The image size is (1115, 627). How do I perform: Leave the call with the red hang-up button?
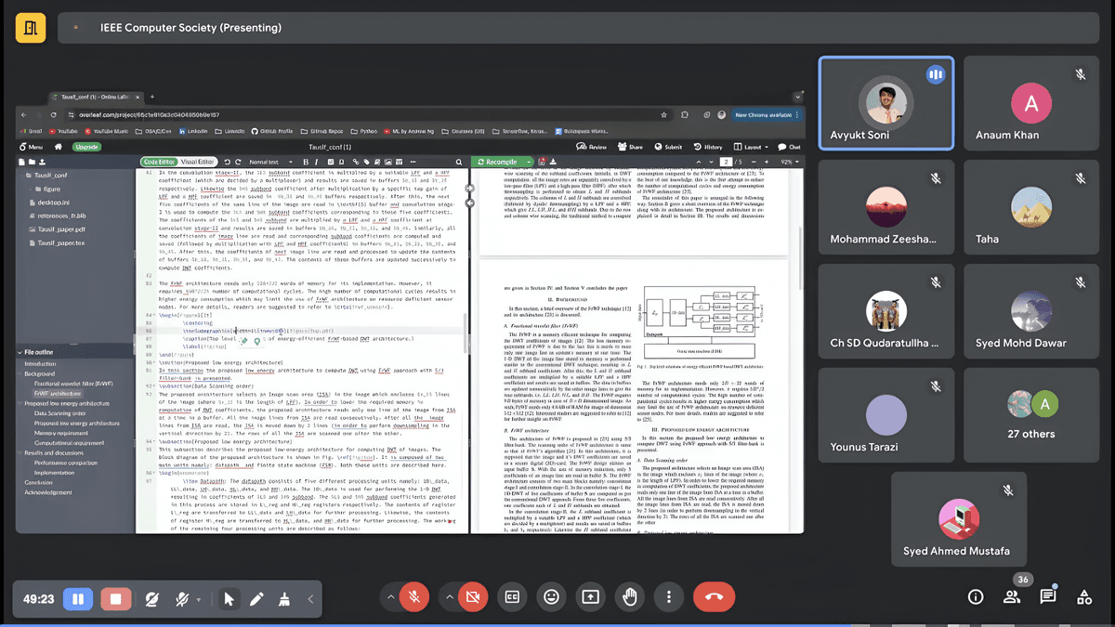(715, 597)
